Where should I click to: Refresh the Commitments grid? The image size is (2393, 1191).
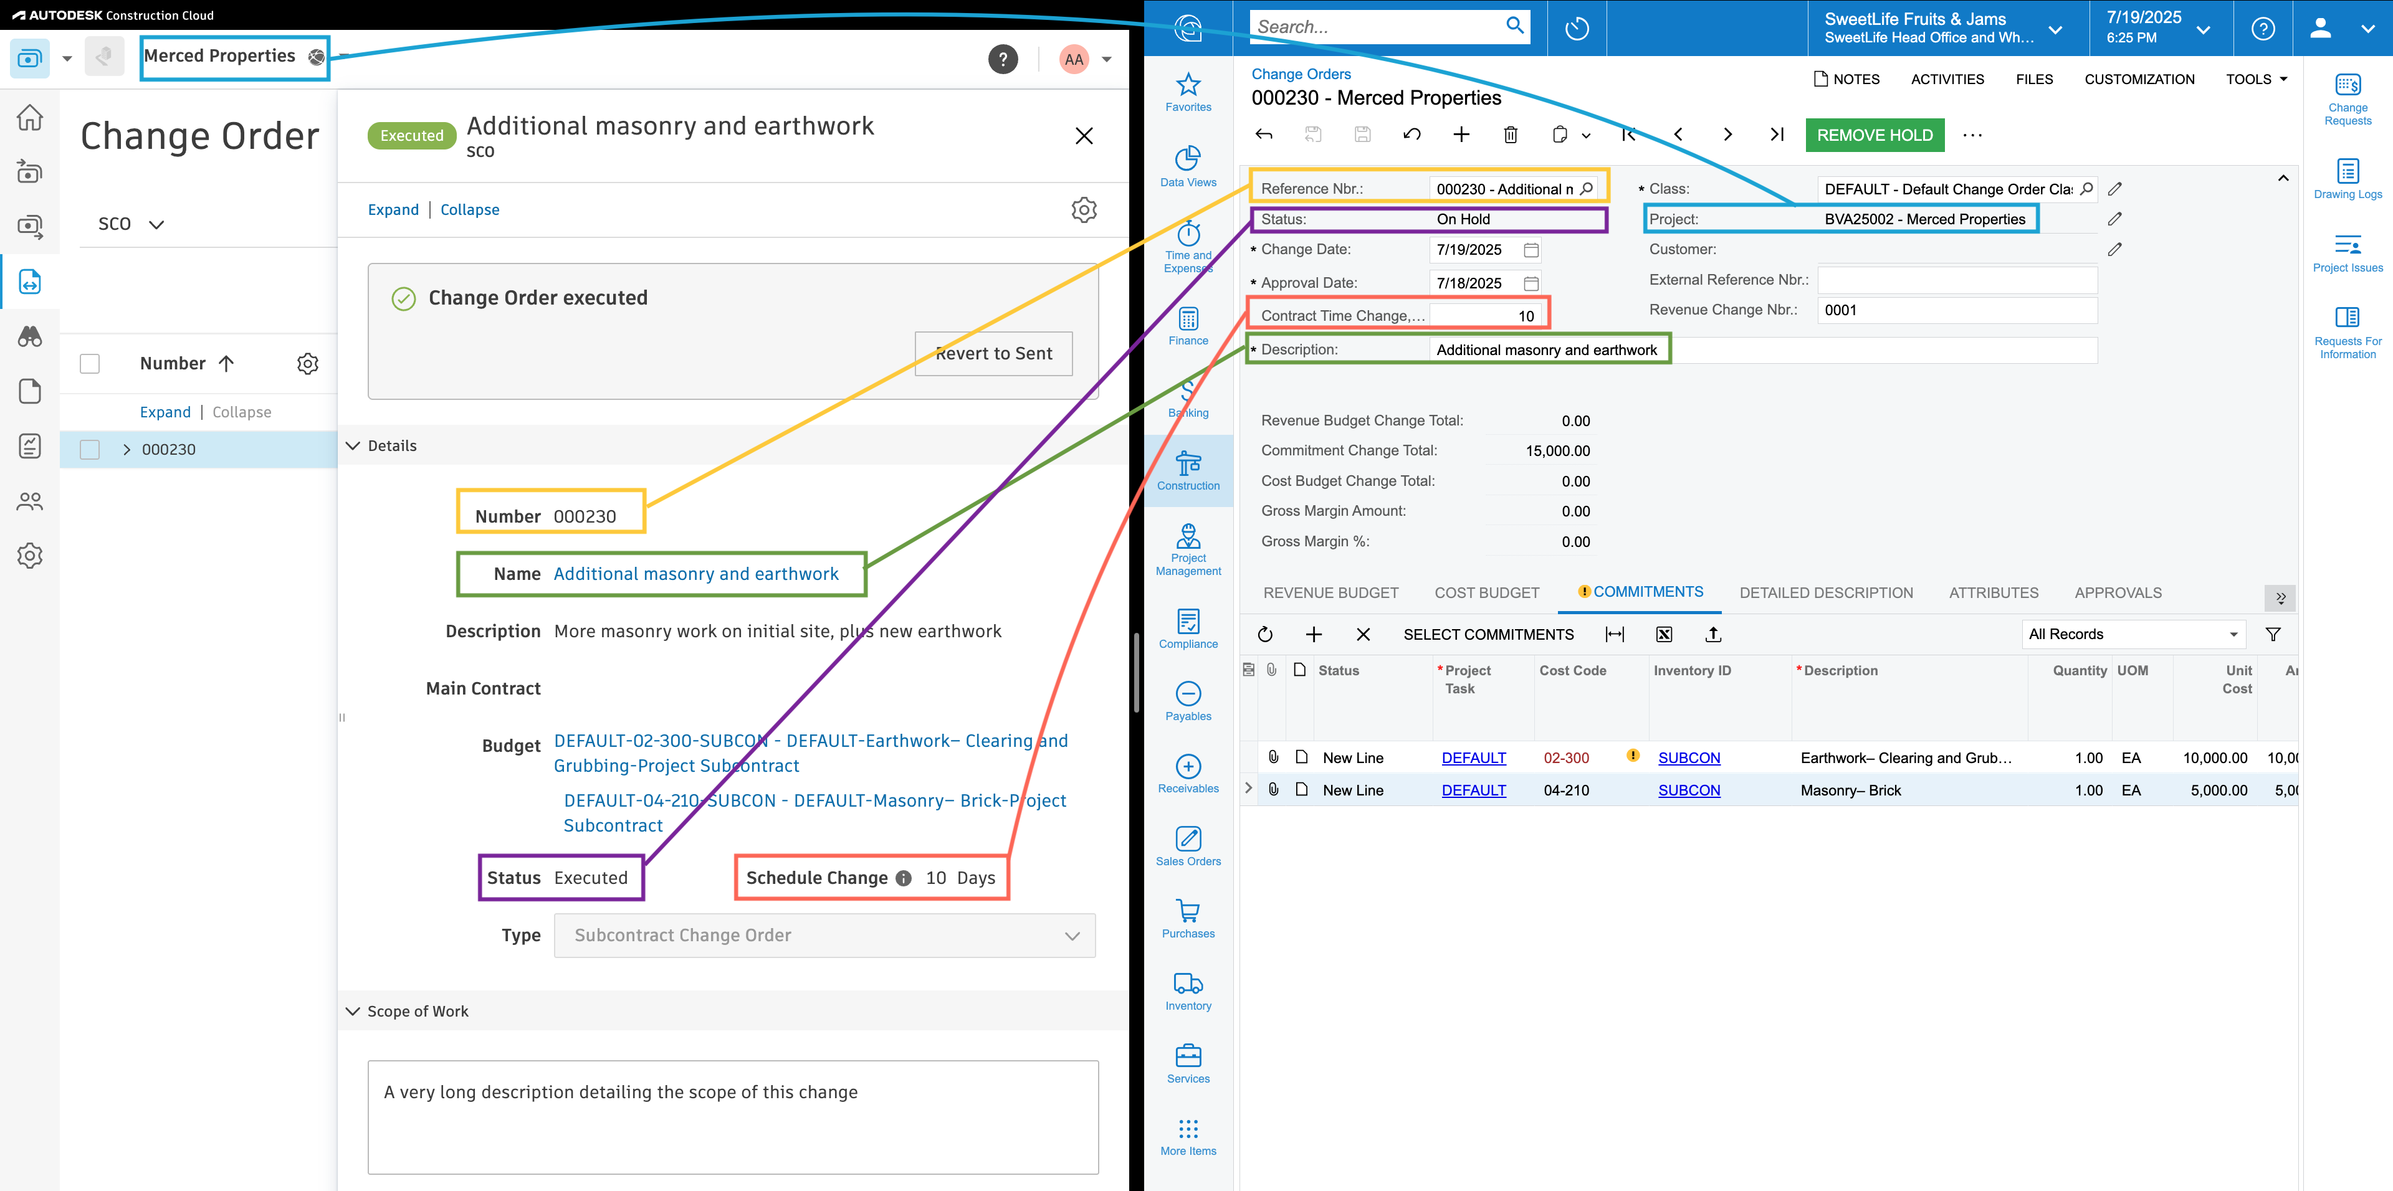click(1265, 634)
